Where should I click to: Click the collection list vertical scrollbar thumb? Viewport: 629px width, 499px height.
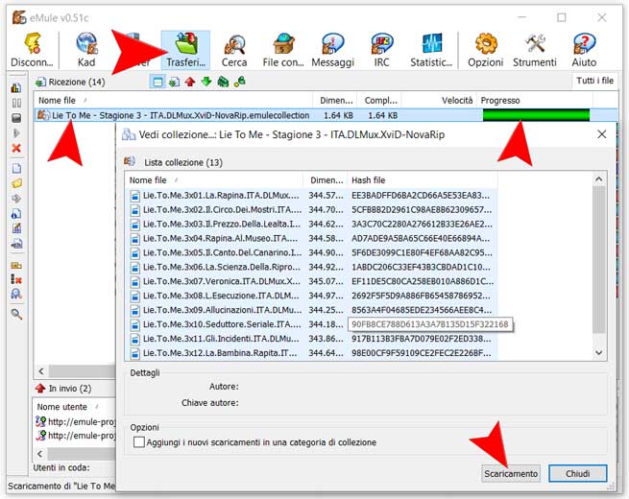coord(599,259)
